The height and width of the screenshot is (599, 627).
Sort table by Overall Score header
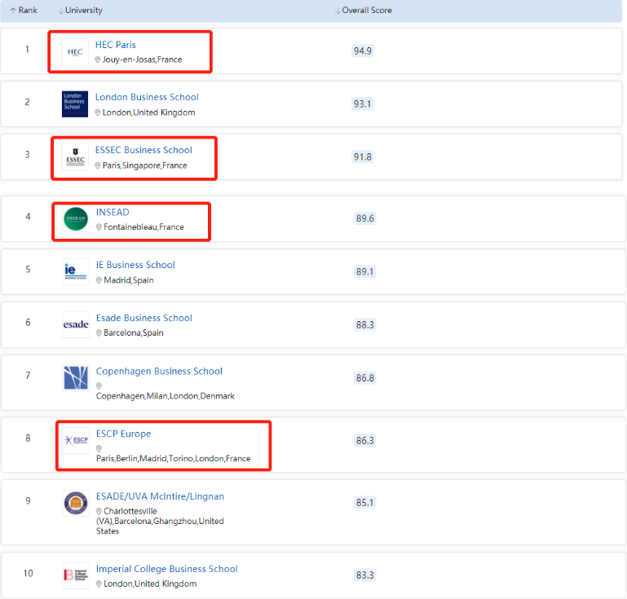[363, 11]
